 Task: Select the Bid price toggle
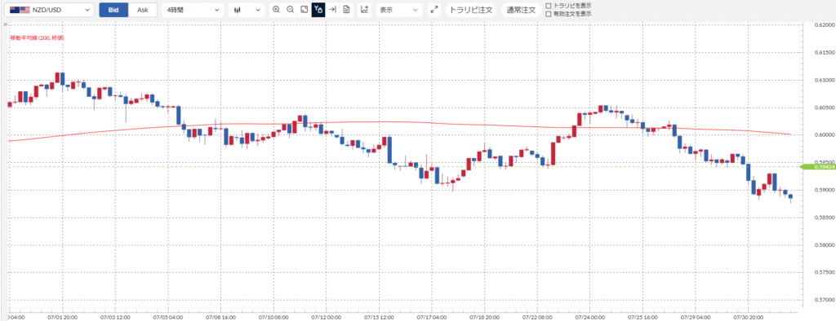[114, 10]
